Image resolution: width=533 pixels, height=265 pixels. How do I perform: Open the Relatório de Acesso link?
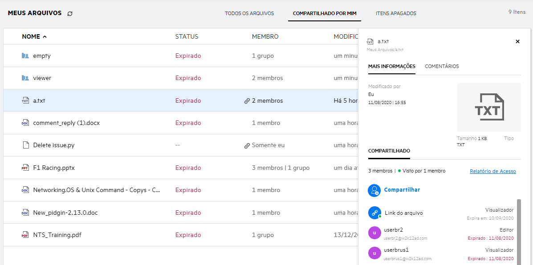pos(492,171)
